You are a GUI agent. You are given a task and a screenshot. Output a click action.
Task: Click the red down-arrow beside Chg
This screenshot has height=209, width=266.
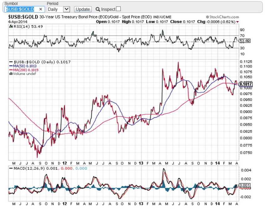pos(237,22)
